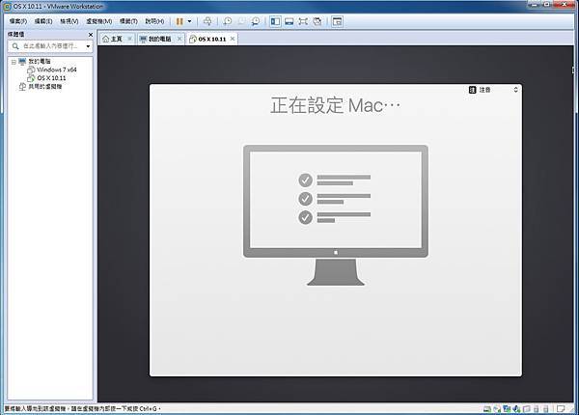Viewport: 579px width, 415px height.
Task: Open the 檔案(F) menu
Action: (18, 21)
